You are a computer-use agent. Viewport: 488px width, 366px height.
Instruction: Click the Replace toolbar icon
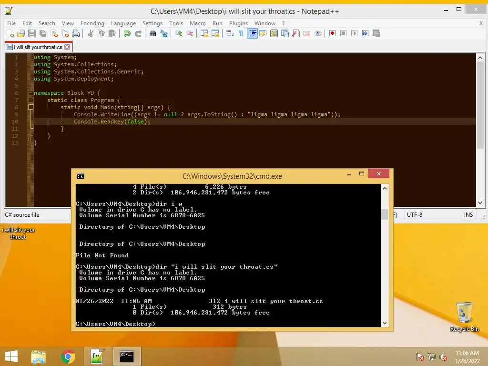click(164, 33)
